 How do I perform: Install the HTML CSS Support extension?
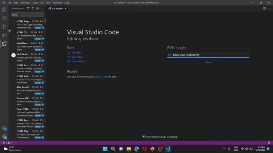[38, 39]
